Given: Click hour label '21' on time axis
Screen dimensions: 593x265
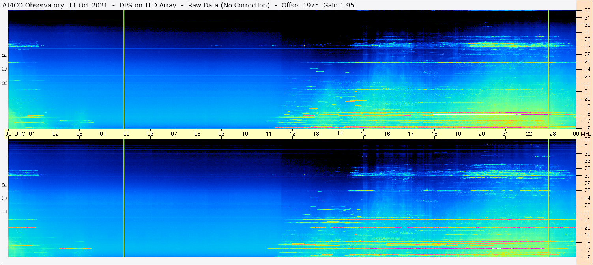Looking at the screenshot, I should (x=505, y=134).
